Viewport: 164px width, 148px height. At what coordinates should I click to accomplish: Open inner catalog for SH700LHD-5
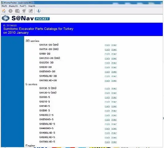tap(114, 142)
